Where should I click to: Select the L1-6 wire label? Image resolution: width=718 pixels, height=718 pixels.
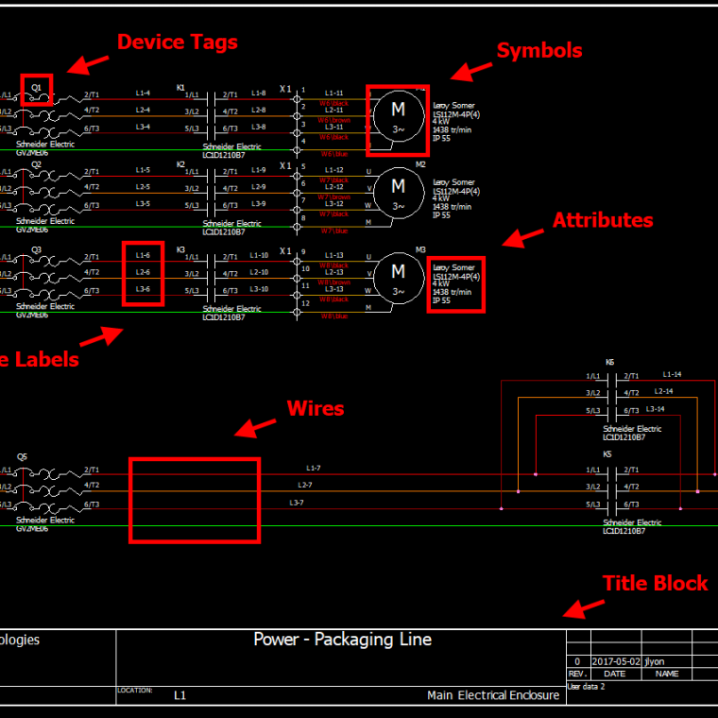coord(143,255)
